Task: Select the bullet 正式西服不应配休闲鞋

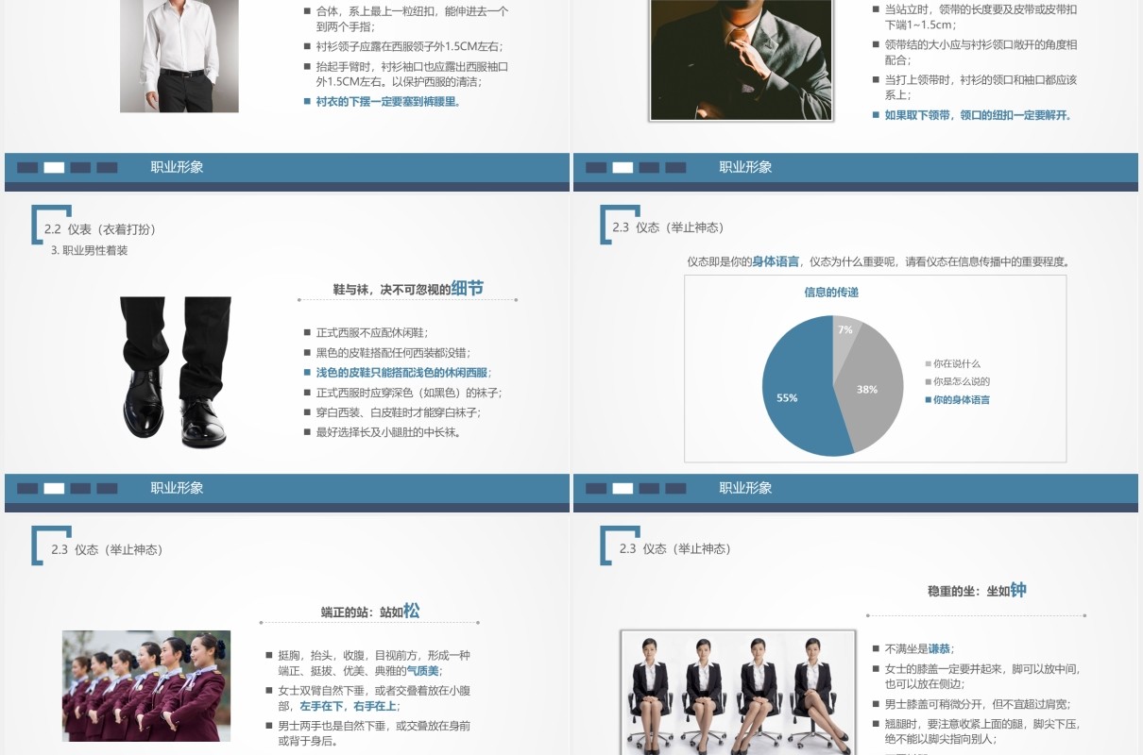Action: tap(367, 333)
